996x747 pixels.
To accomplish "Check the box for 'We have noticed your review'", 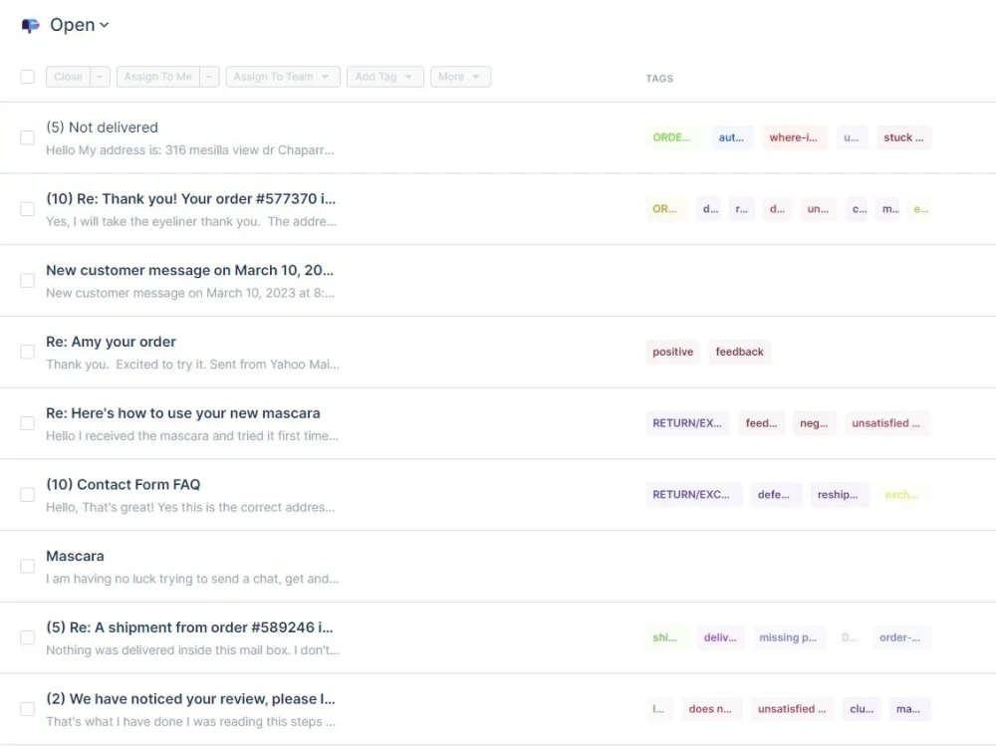I will 27,709.
